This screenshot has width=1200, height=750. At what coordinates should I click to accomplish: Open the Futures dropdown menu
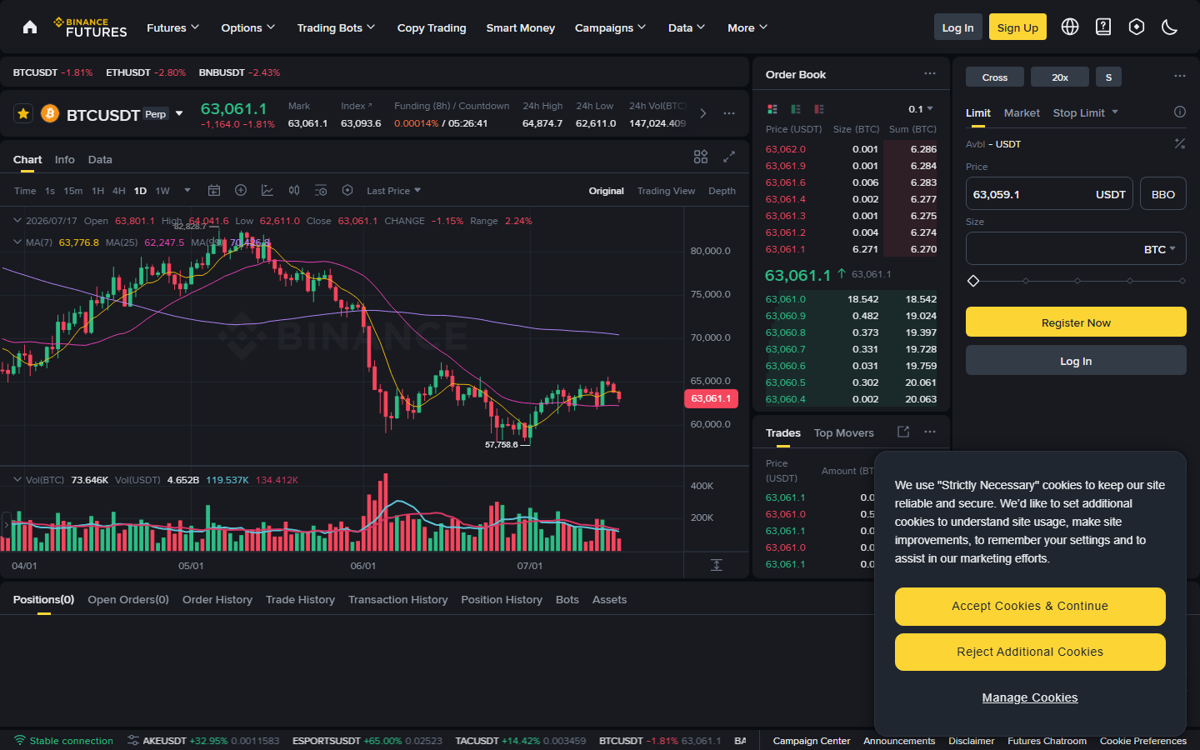point(172,27)
